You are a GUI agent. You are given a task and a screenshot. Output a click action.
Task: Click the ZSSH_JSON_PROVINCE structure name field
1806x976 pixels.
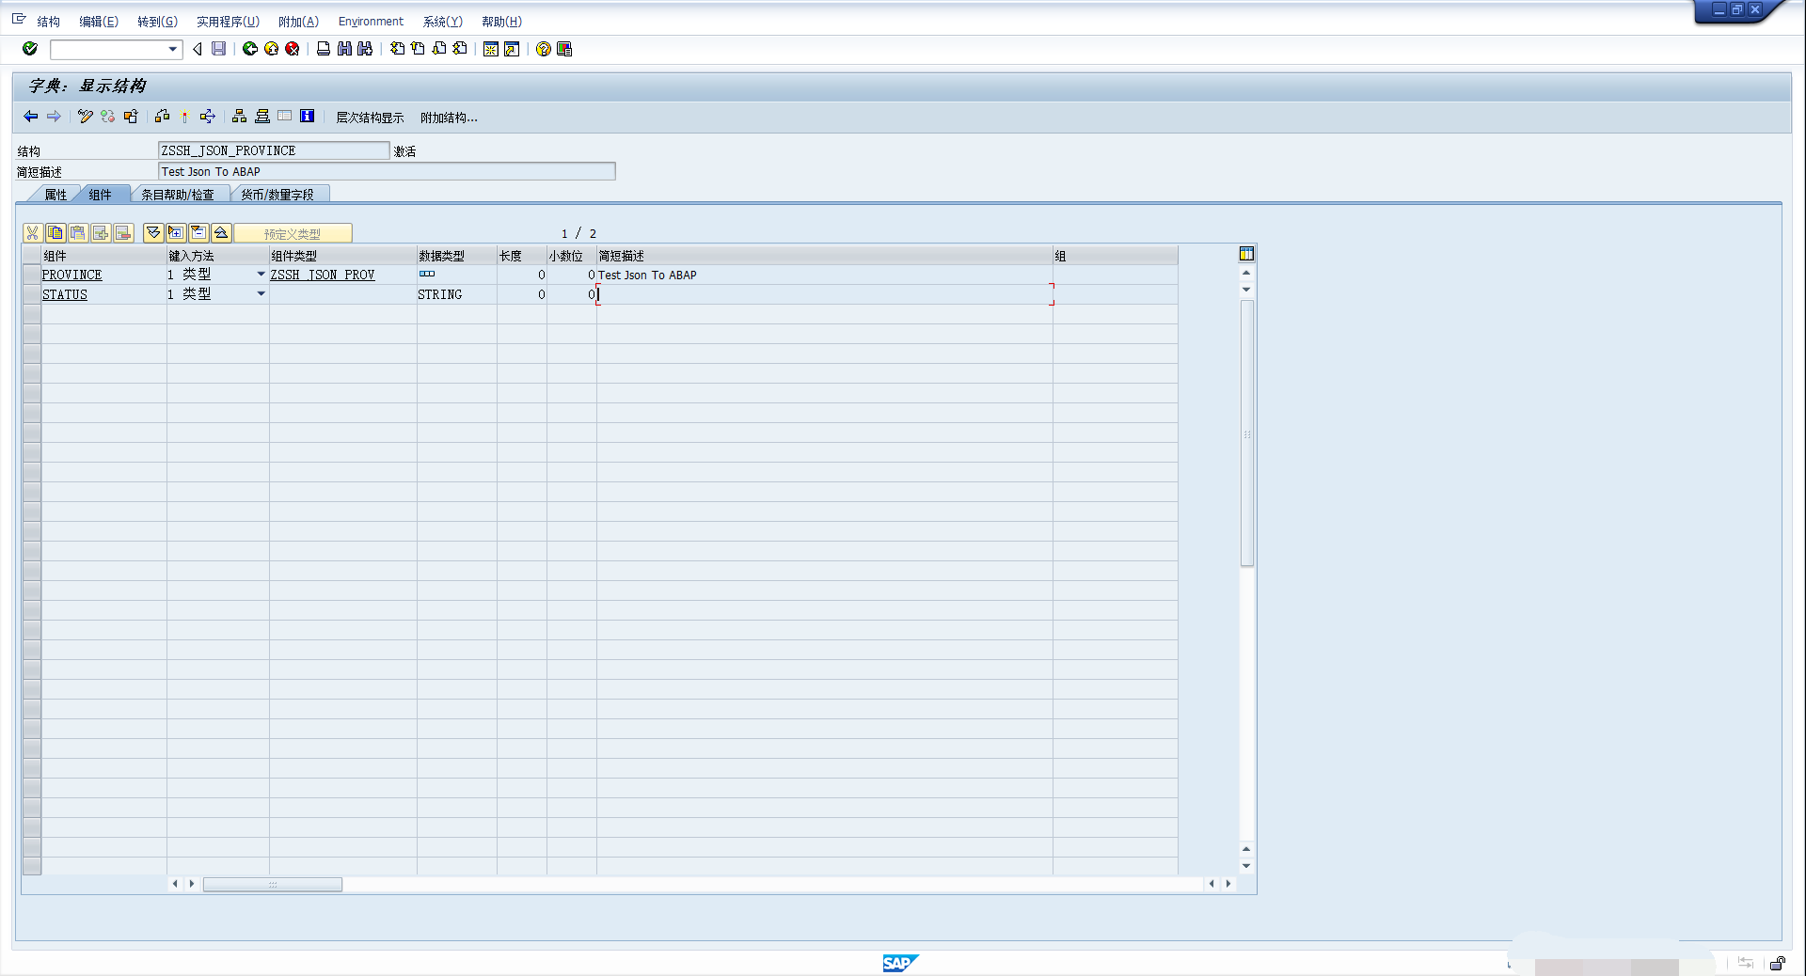click(274, 150)
